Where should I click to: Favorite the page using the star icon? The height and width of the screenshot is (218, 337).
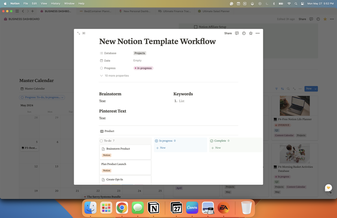point(251,33)
